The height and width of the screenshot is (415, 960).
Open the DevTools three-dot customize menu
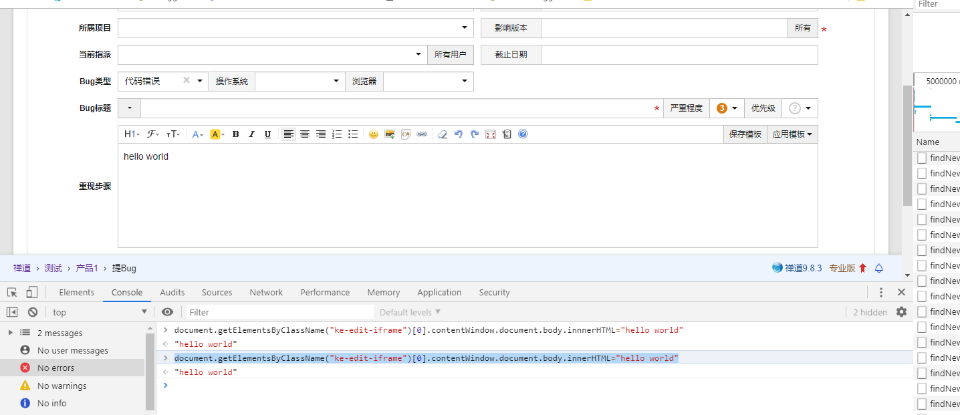[x=881, y=292]
